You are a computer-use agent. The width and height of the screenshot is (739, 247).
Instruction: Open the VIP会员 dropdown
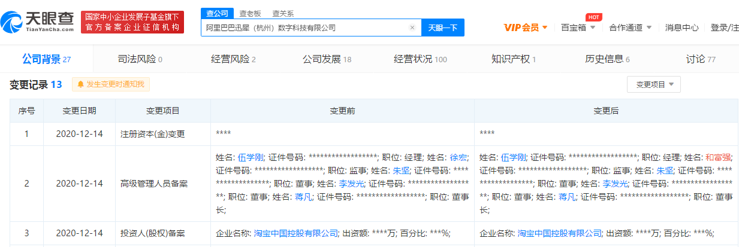coord(526,28)
